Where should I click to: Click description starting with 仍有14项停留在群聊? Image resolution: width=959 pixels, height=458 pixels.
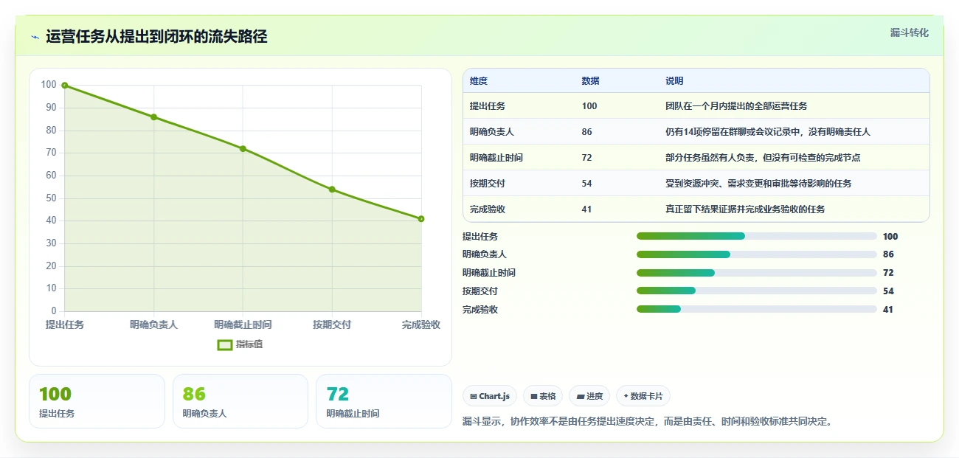click(x=768, y=132)
